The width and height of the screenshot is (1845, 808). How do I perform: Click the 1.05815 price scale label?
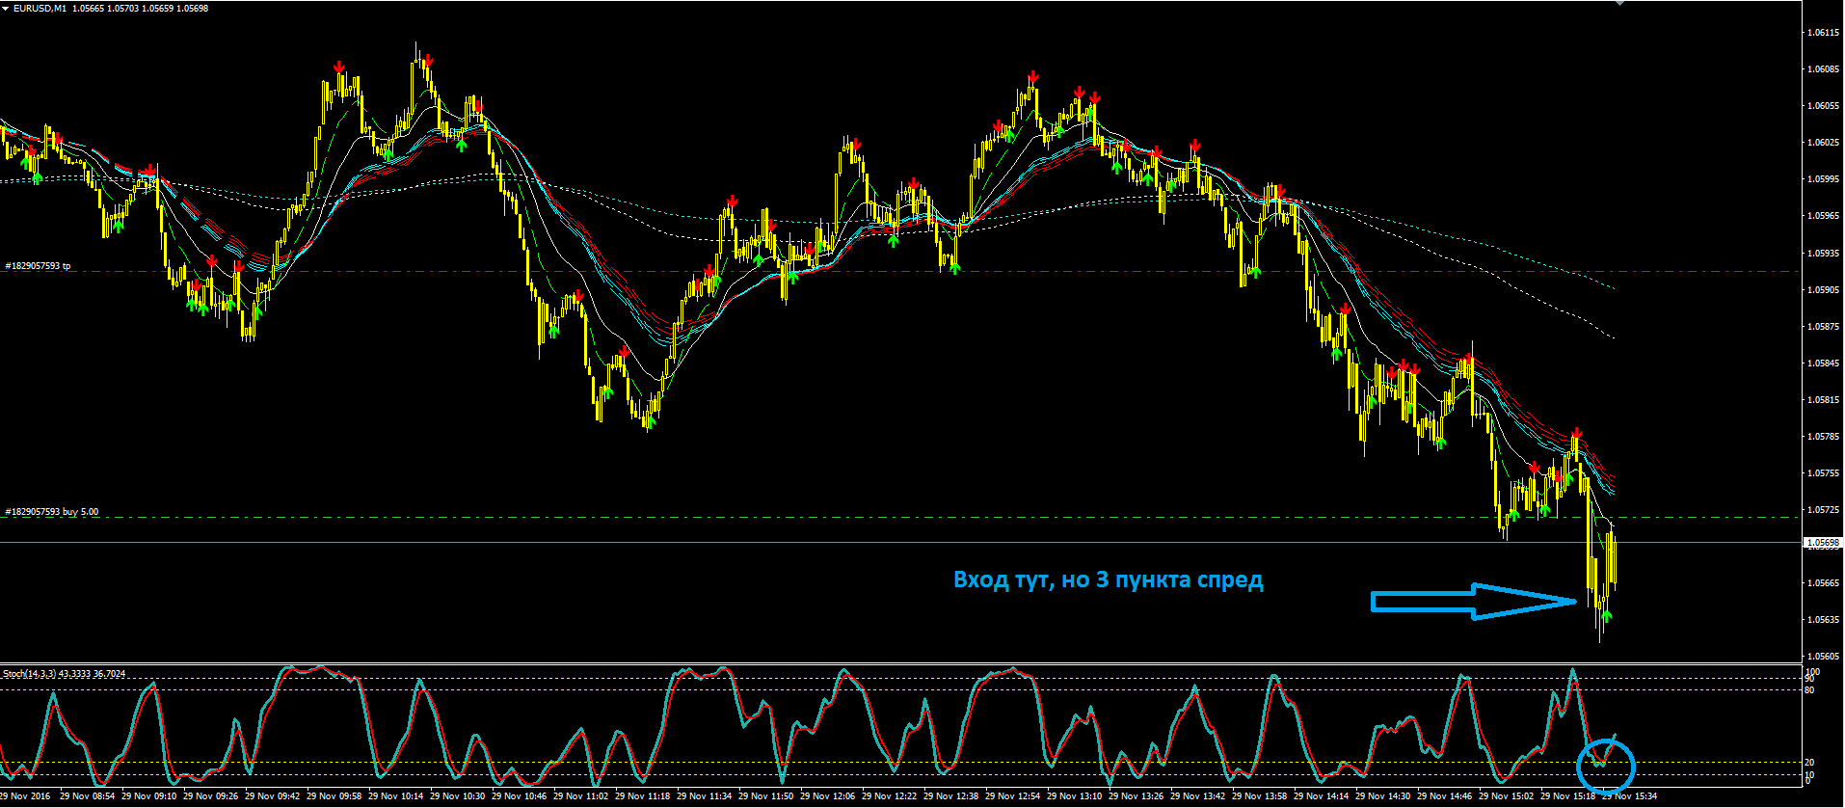pyautogui.click(x=1822, y=399)
